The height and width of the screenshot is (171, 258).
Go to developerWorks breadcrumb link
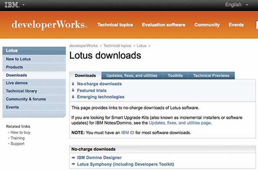pos(83,46)
